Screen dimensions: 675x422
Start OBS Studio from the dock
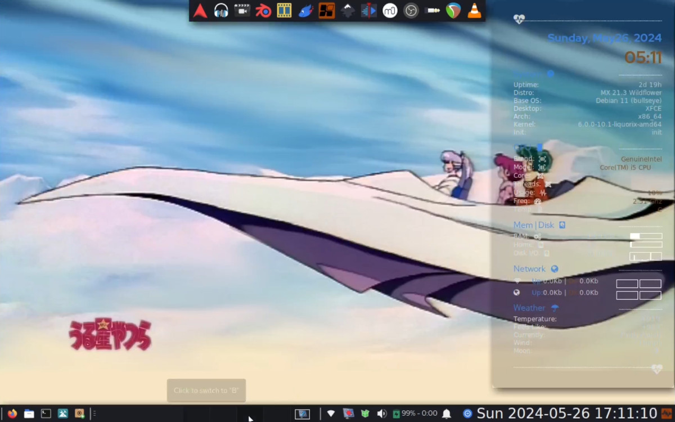pos(411,11)
